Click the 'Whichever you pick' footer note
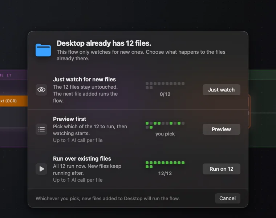Image resolution: width=276 pixels, height=218 pixels. click(x=107, y=199)
